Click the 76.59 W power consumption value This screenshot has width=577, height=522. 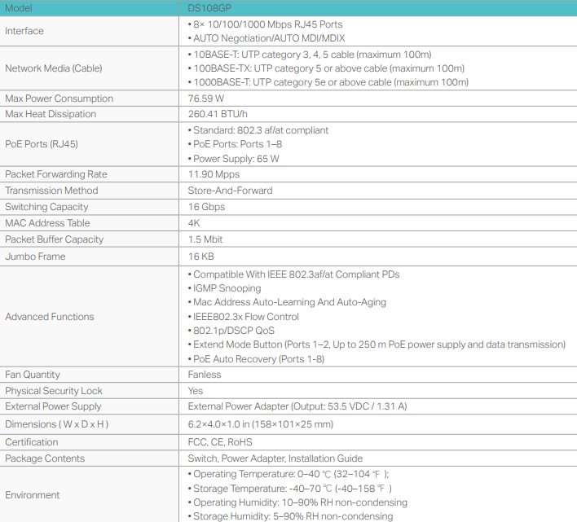(206, 99)
